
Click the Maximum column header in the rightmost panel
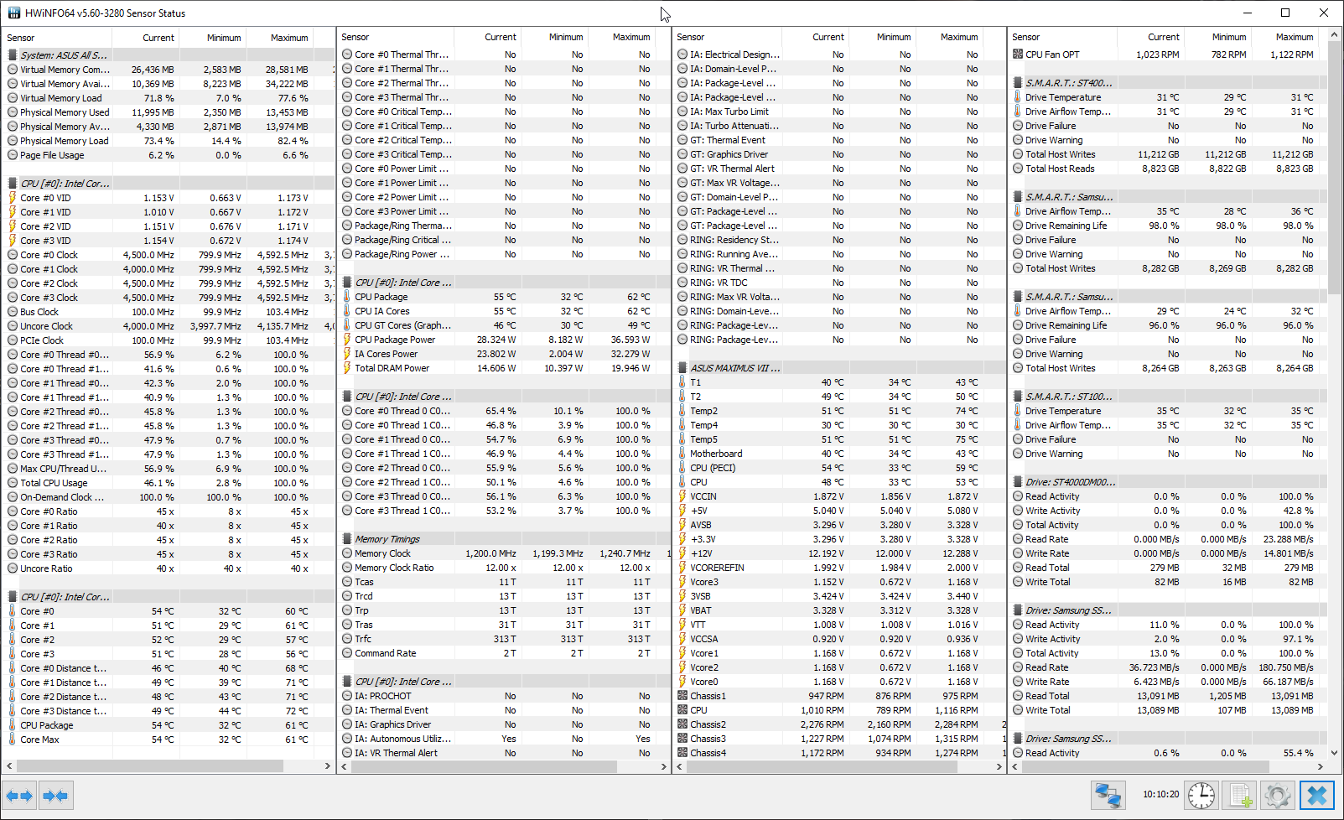[x=1294, y=37]
